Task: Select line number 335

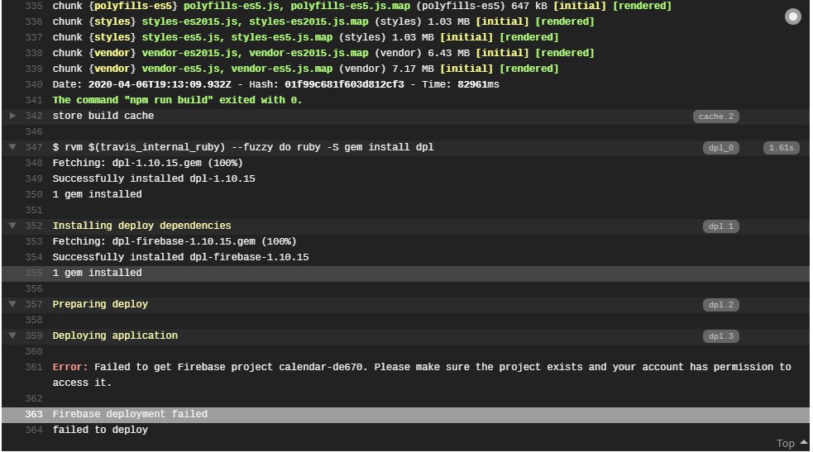Action: (34, 7)
